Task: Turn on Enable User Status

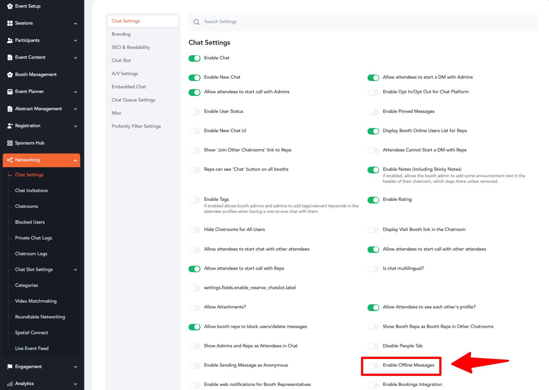Action: coord(194,112)
